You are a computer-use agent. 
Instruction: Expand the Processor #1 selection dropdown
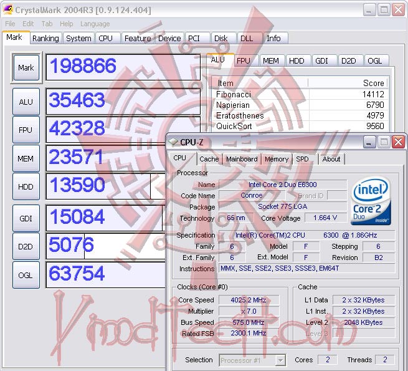coord(280,360)
